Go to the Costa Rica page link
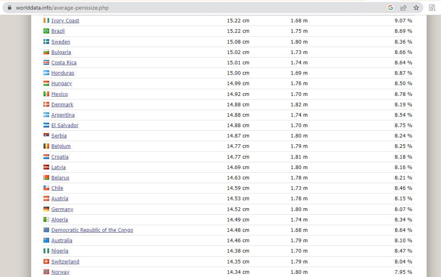This screenshot has width=441, height=277. pos(64,62)
